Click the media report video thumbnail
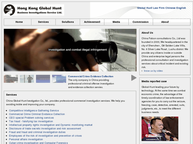Viewport: 193px width, 144px height. (x=160, y=129)
